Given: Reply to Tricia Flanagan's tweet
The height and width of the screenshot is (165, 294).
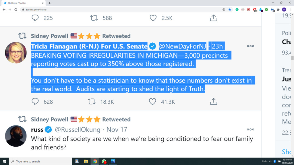Looking at the screenshot, I should [x=35, y=101].
